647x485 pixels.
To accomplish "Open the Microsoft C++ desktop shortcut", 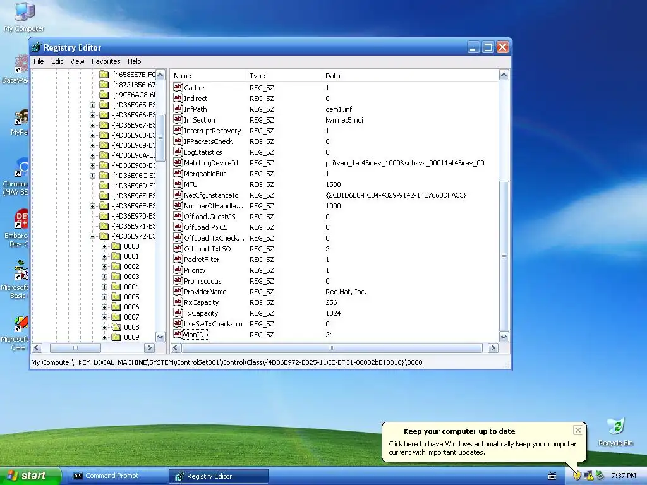I will tap(16, 332).
